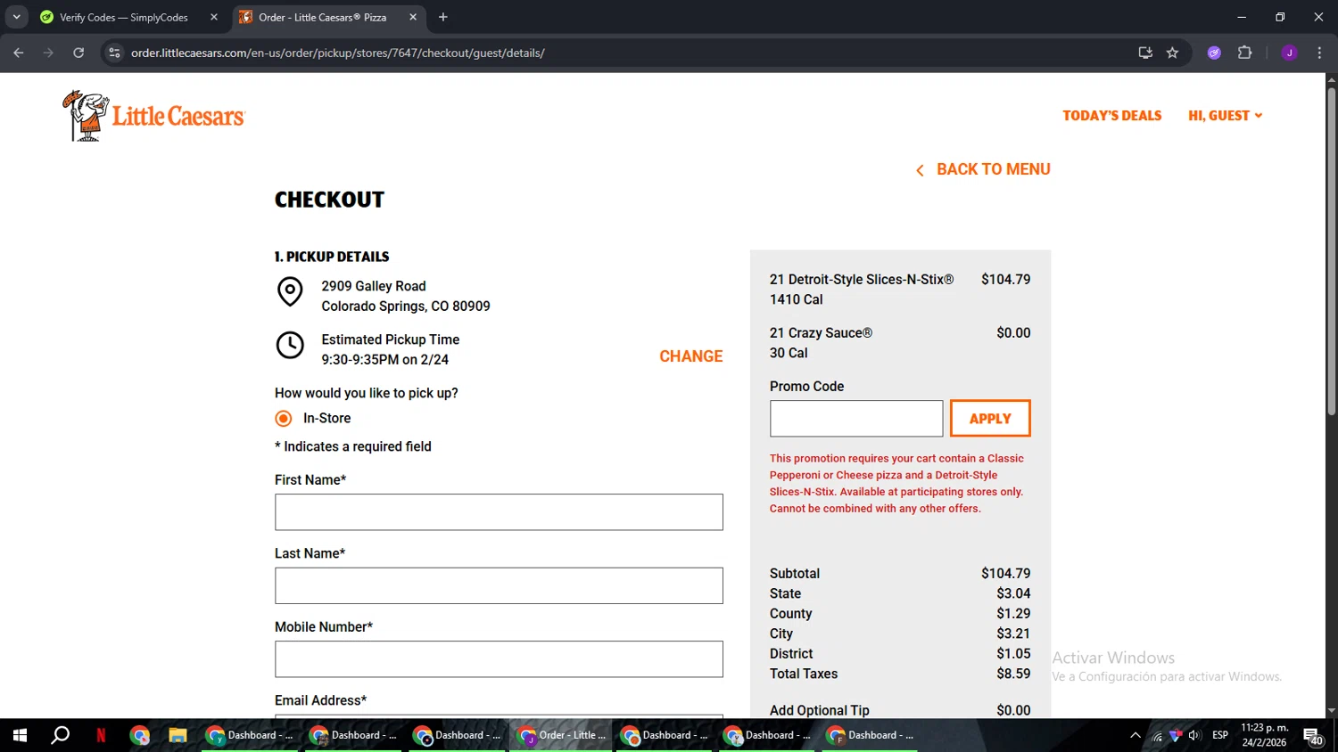Click the Subtotal $104.79 amount
Screen dimensions: 1338x752
[1005, 573]
